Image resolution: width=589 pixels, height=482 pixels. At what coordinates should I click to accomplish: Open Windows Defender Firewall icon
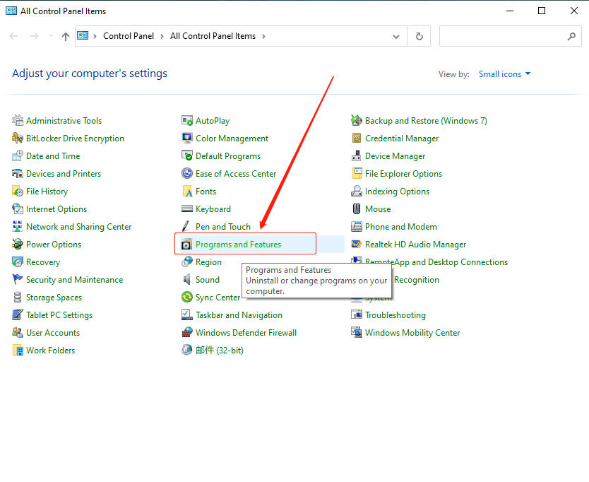tap(186, 332)
